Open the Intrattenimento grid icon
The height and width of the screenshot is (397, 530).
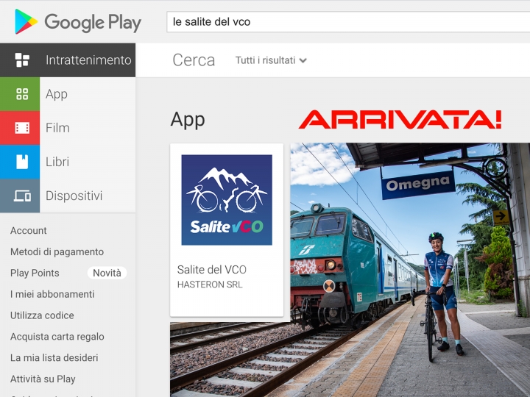[x=22, y=60]
